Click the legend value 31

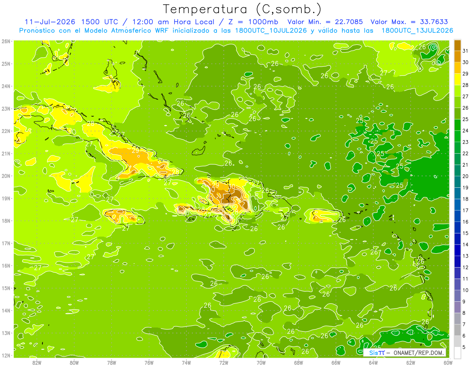click(x=465, y=51)
